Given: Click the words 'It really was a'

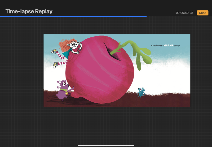Looking at the screenshot, I should 157,45.
